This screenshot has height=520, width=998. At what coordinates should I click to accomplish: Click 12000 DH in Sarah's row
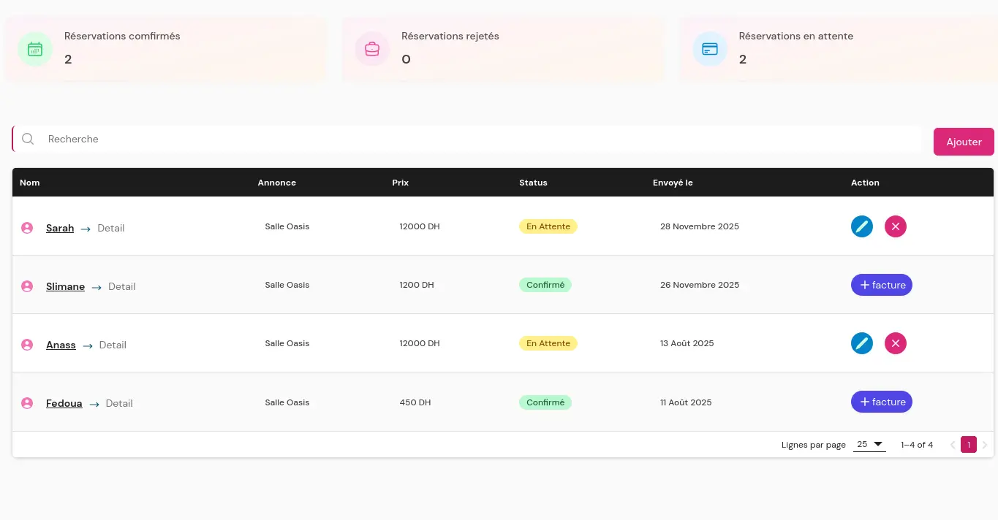(420, 226)
